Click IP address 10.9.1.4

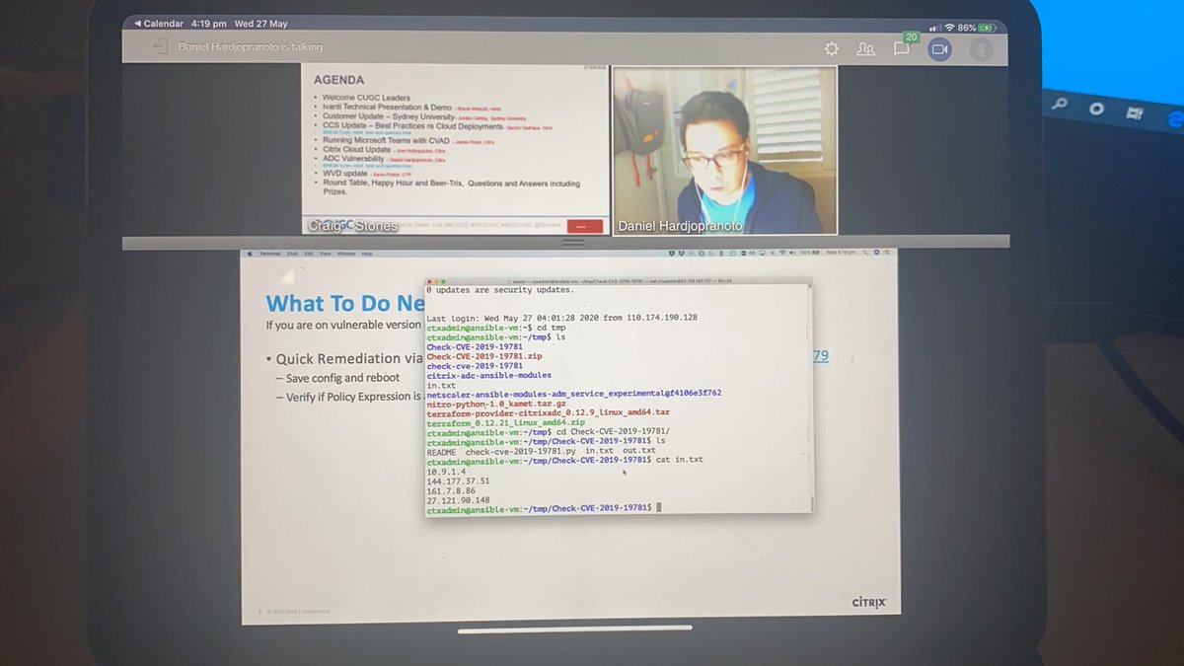coord(446,472)
